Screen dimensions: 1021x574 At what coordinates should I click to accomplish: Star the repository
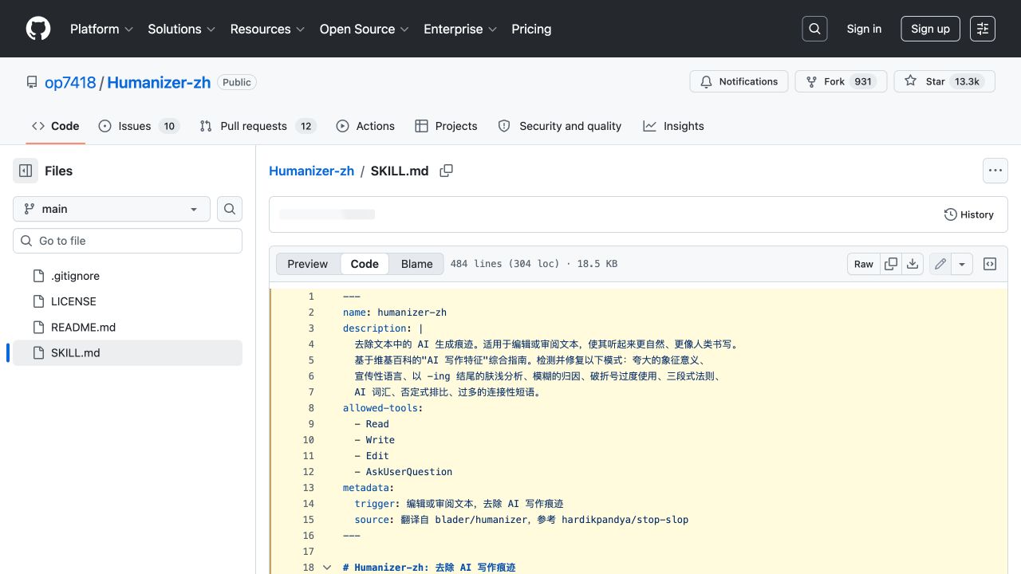click(944, 81)
